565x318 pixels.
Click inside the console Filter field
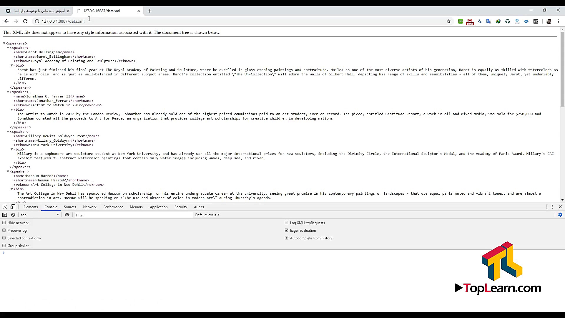click(118, 215)
